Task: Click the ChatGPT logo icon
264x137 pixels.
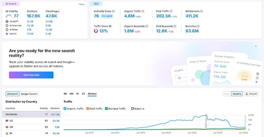Action: [7, 21]
